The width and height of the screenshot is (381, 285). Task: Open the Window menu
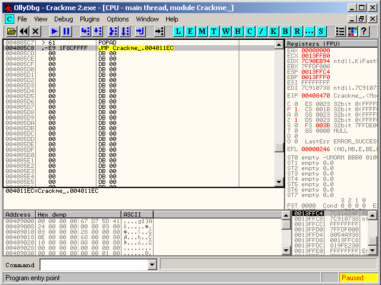147,19
